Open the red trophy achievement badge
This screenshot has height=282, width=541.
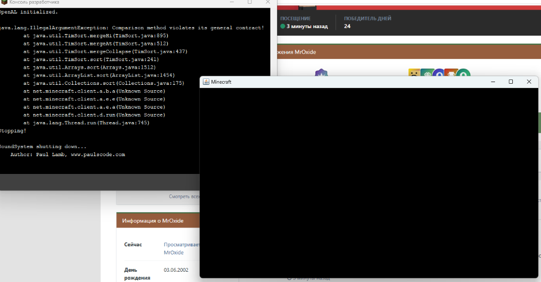451,73
